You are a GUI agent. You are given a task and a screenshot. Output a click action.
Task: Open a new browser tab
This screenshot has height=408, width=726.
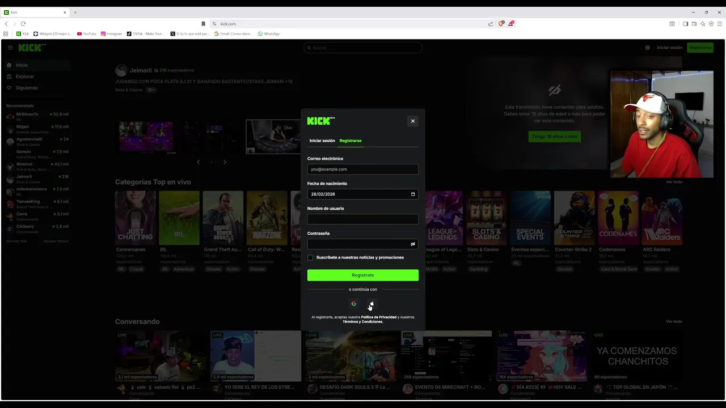[75, 12]
